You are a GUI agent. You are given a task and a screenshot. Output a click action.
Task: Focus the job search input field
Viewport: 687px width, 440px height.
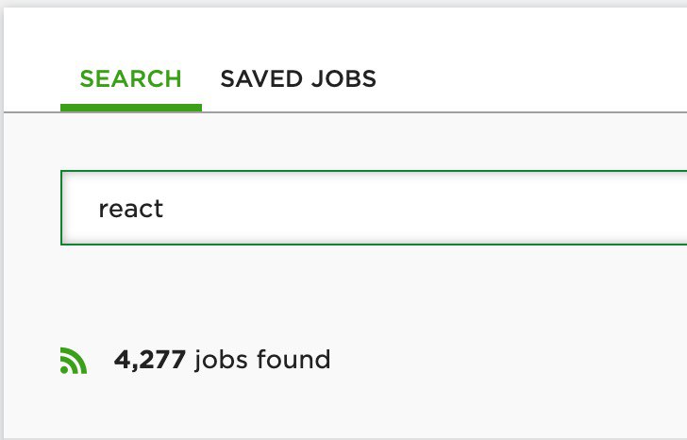(374, 208)
